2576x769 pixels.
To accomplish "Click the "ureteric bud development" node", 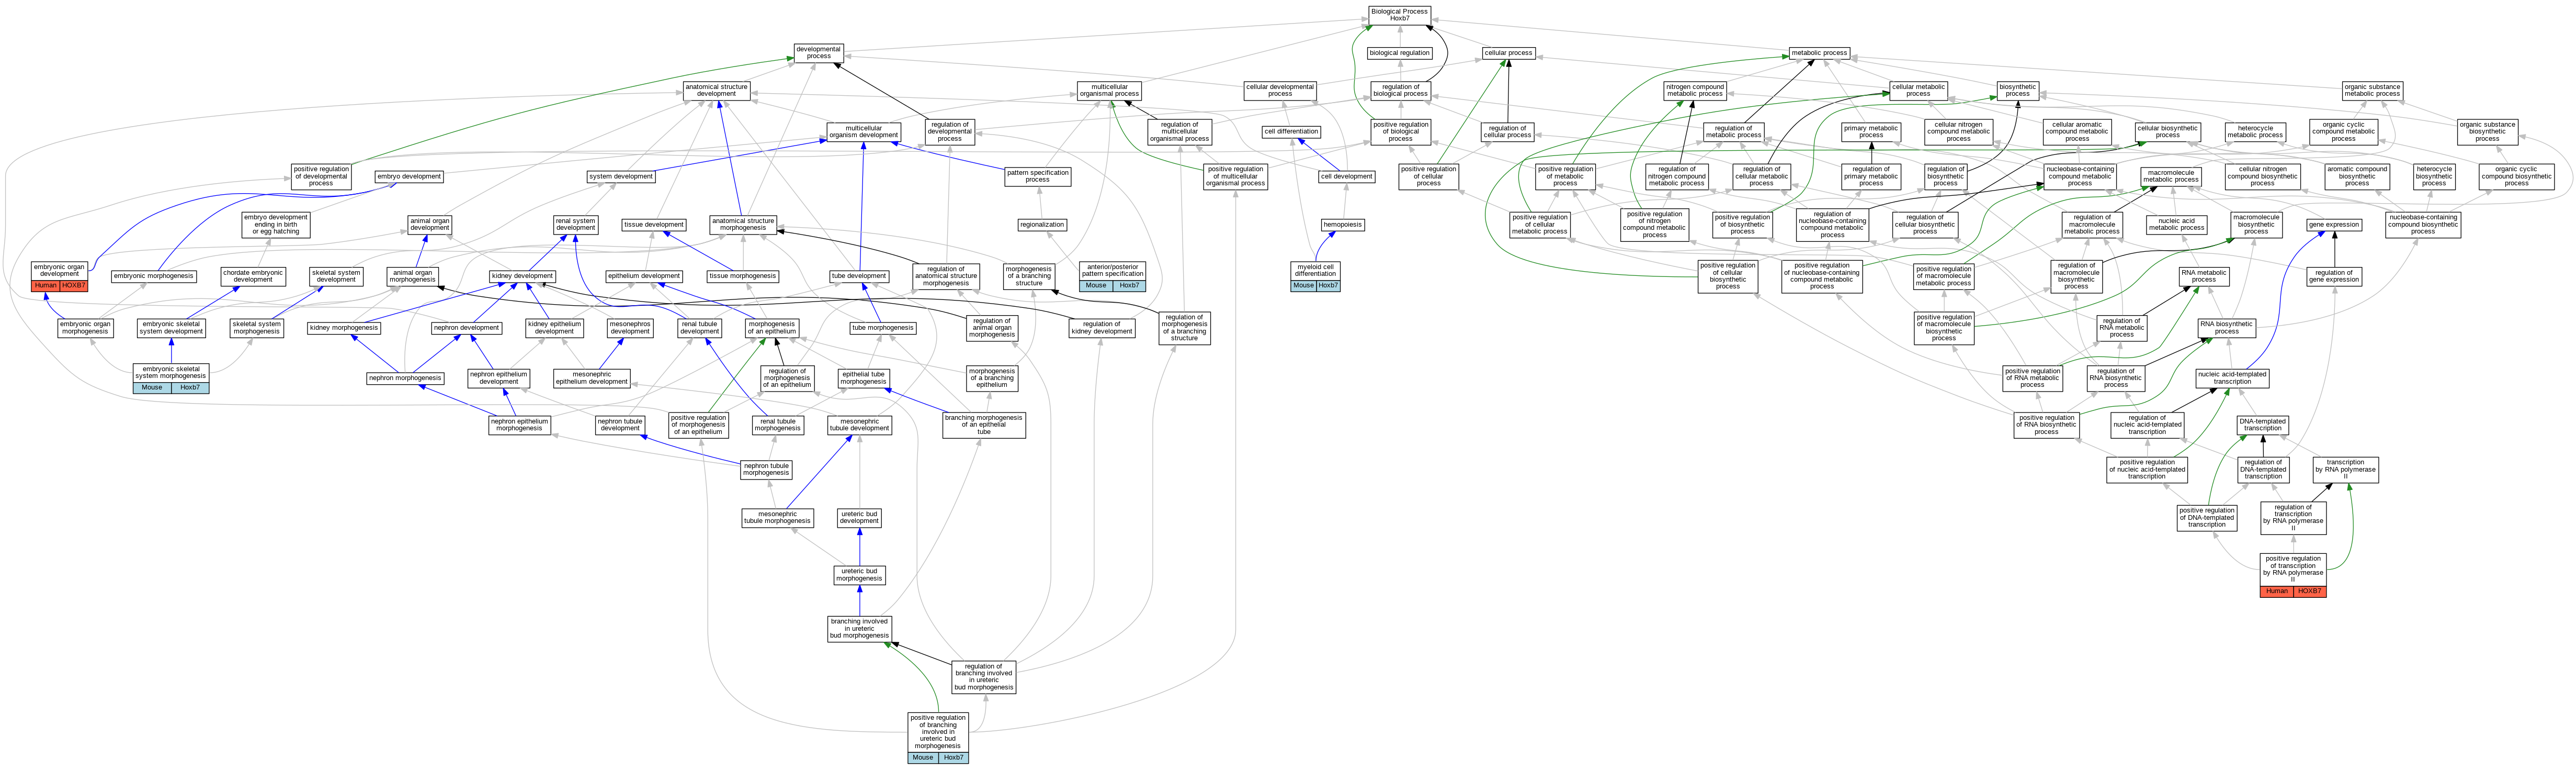I will tap(859, 518).
